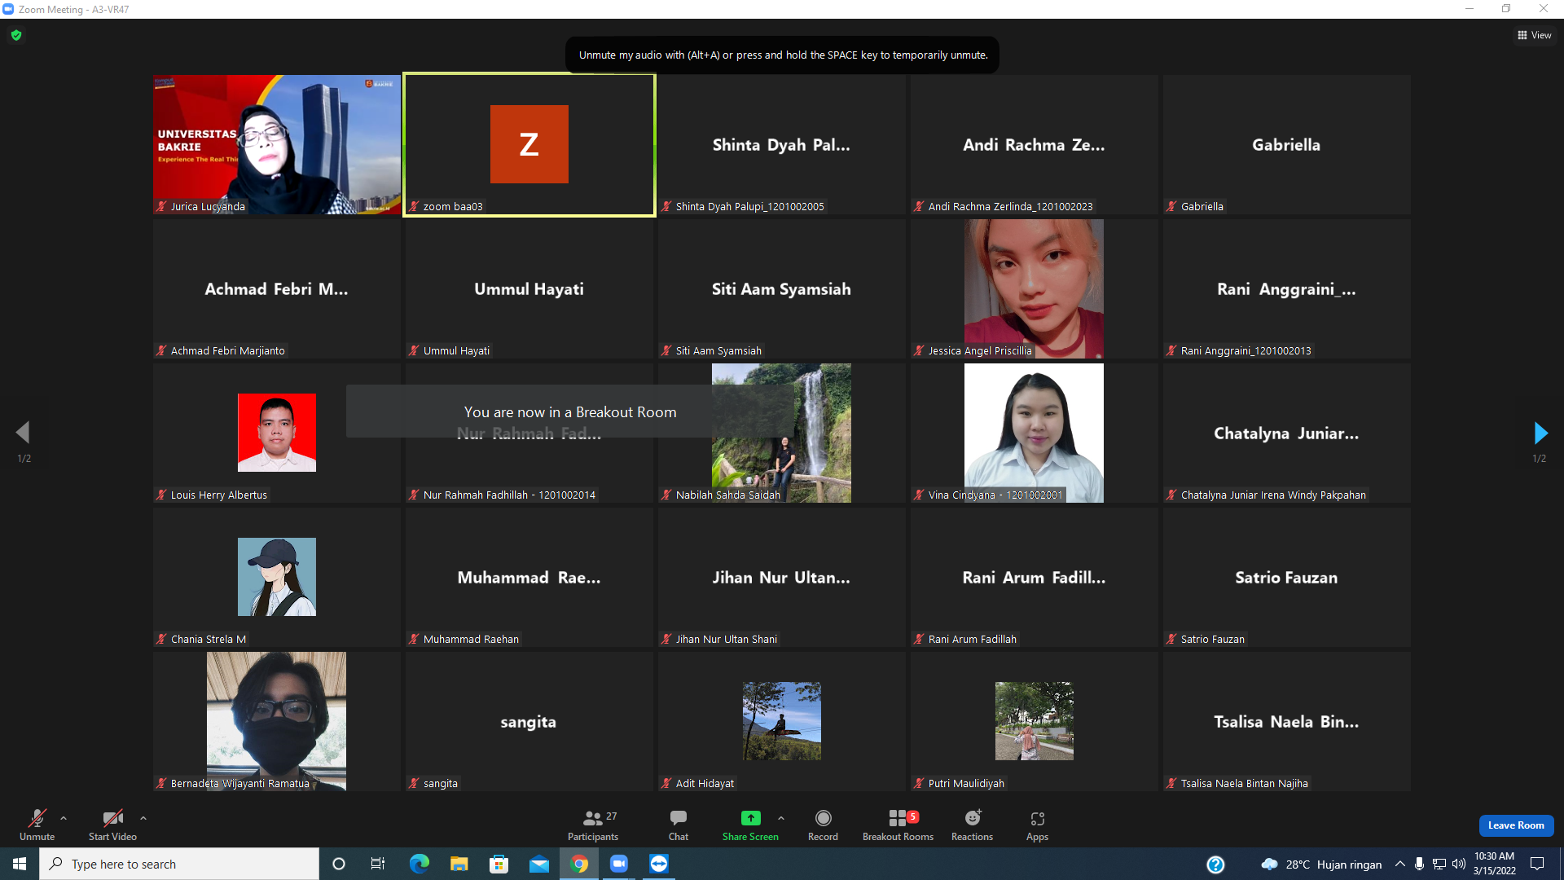Click the taskbar search box
Screen dimensions: 1564x880
(179, 864)
